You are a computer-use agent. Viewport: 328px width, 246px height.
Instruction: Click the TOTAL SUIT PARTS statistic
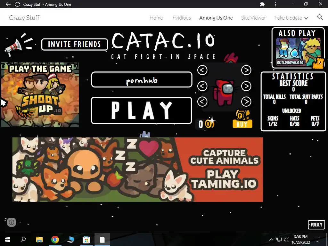click(306, 99)
